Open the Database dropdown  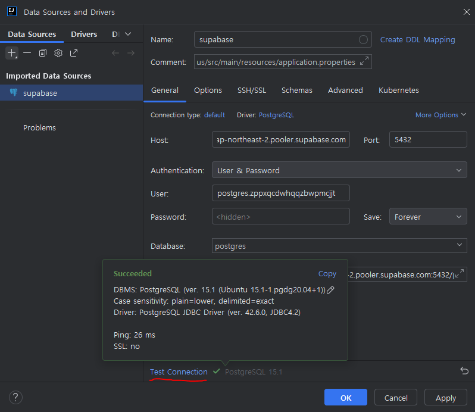[x=339, y=245]
